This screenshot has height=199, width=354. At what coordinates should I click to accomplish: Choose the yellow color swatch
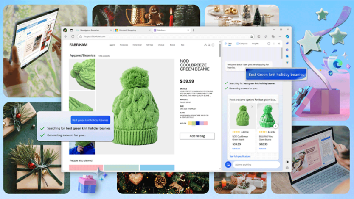click(x=190, y=123)
